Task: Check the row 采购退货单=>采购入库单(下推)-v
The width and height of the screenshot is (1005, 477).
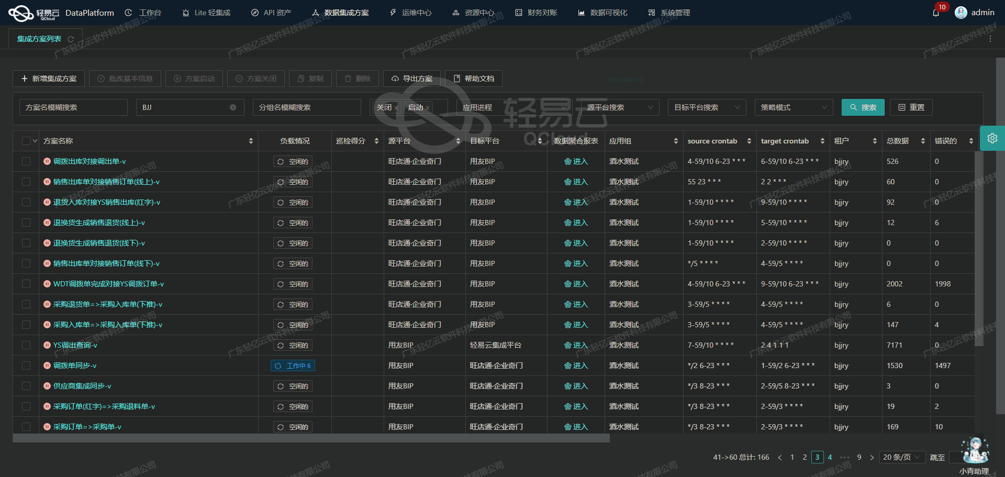Action: (x=26, y=304)
